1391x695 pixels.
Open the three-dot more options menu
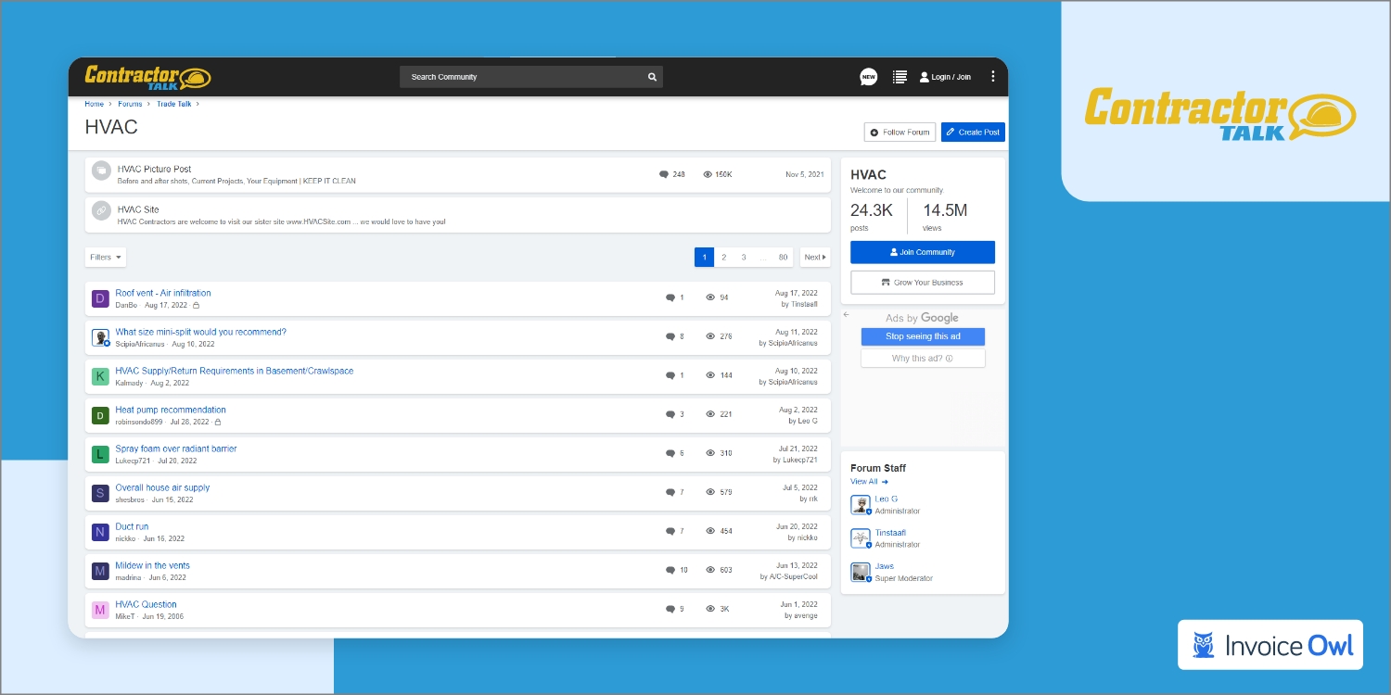pos(993,77)
